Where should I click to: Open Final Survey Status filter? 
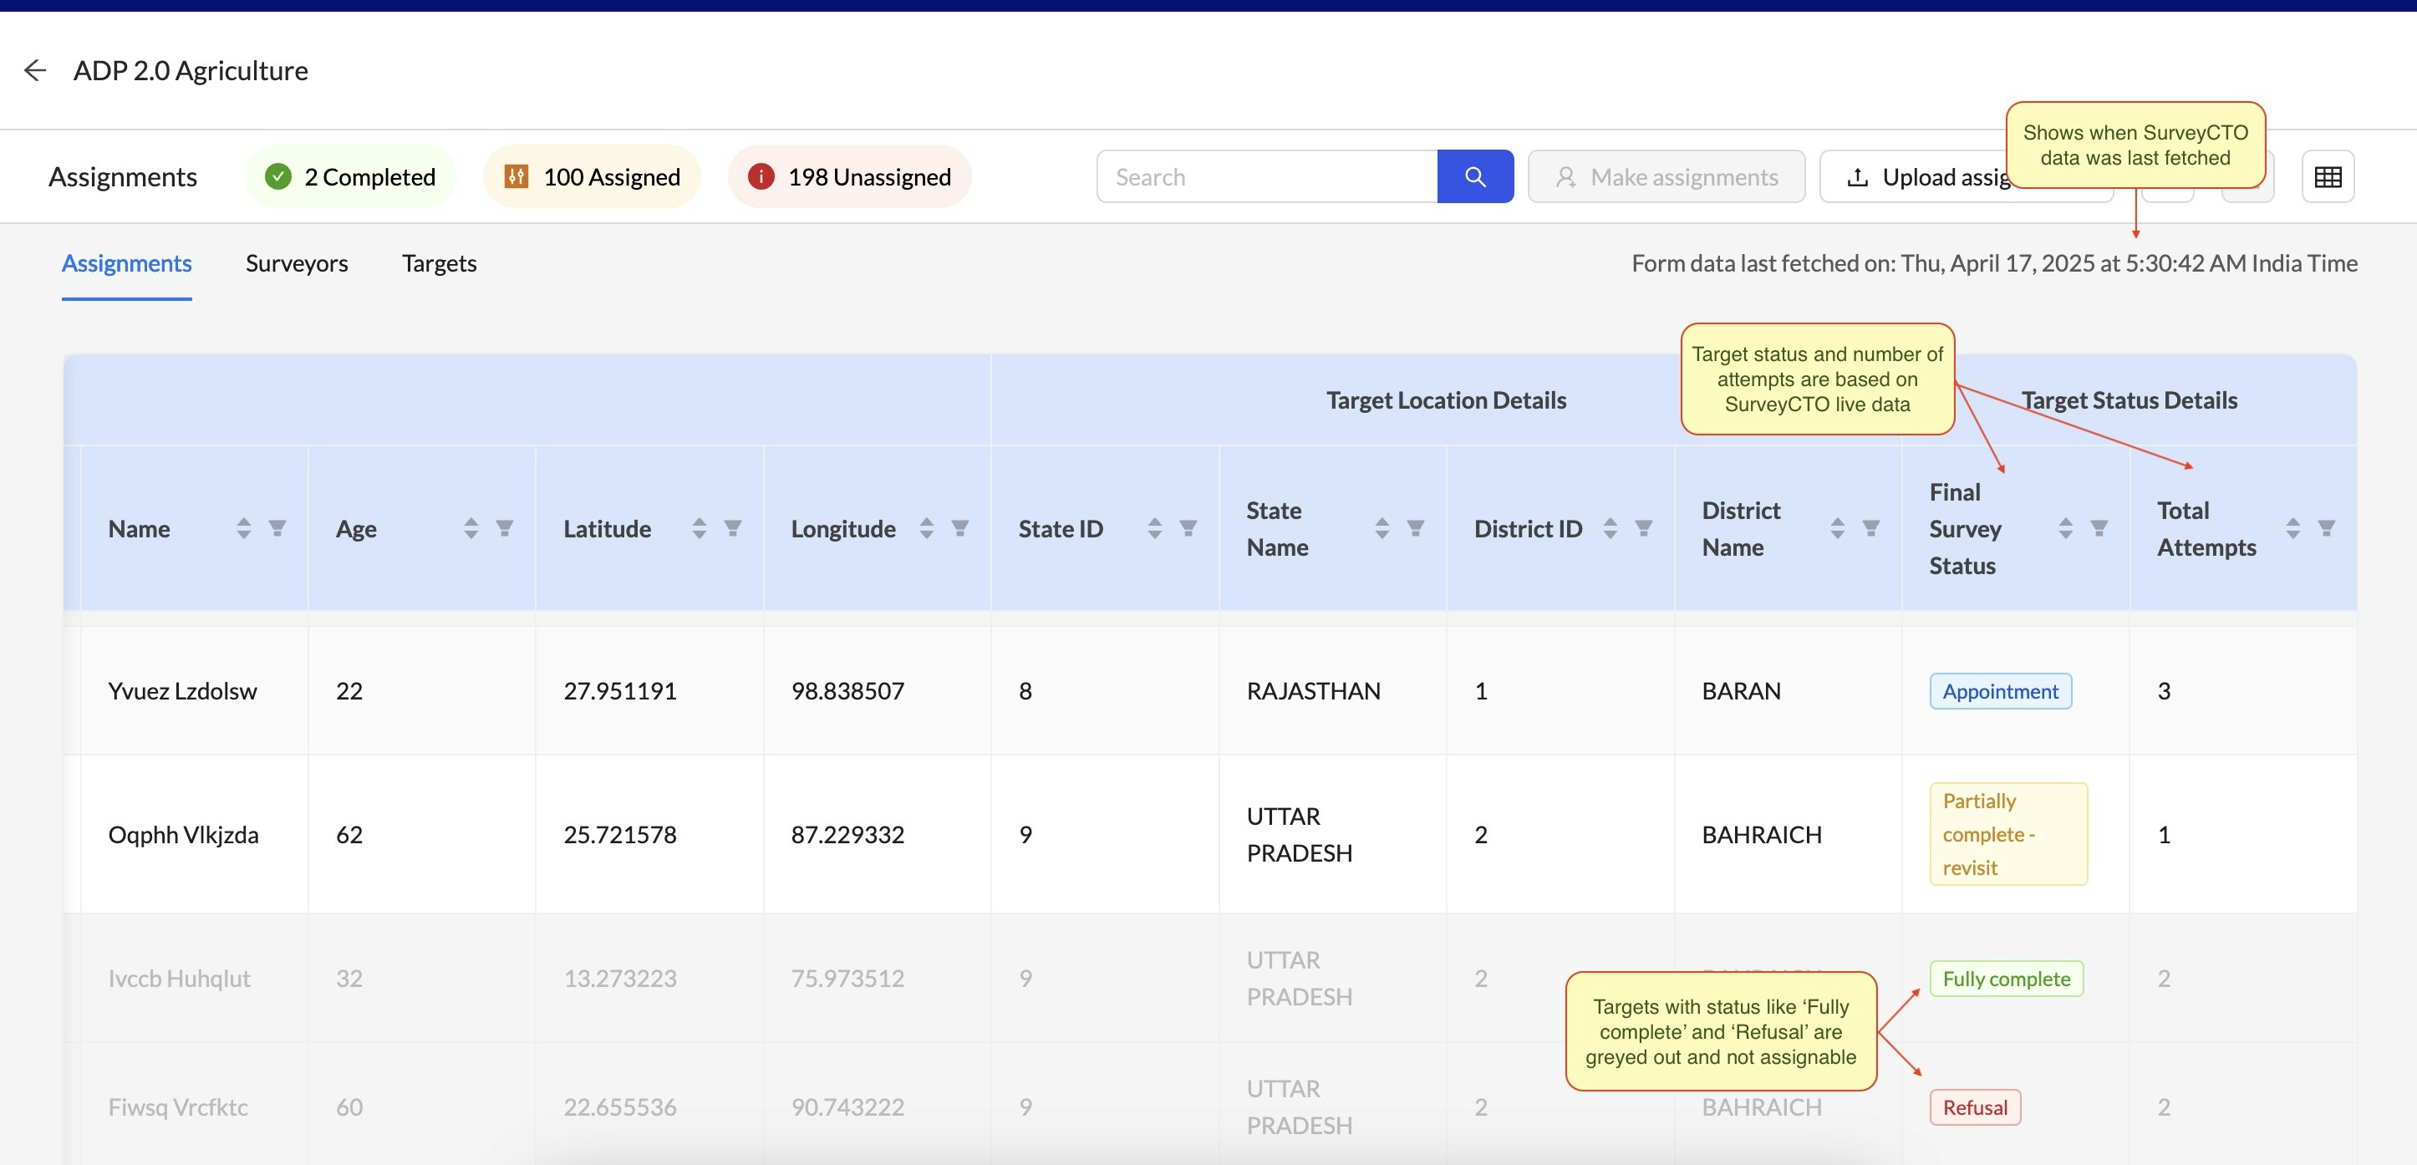(x=2099, y=528)
